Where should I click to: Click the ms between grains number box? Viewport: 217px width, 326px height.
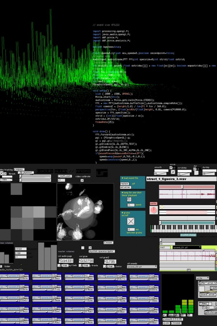point(131,230)
